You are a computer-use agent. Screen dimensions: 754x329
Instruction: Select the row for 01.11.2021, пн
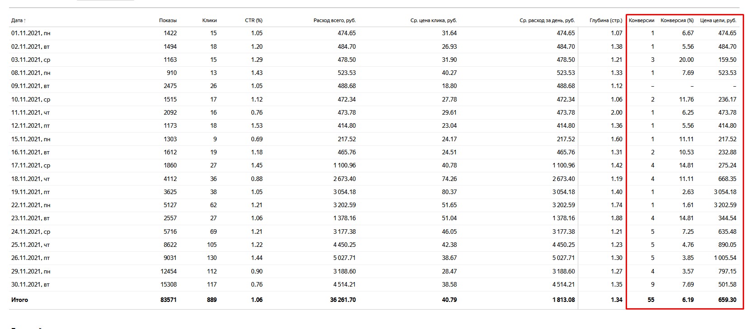pos(374,33)
